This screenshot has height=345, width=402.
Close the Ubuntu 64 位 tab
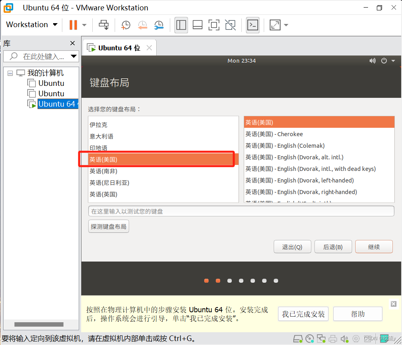149,48
